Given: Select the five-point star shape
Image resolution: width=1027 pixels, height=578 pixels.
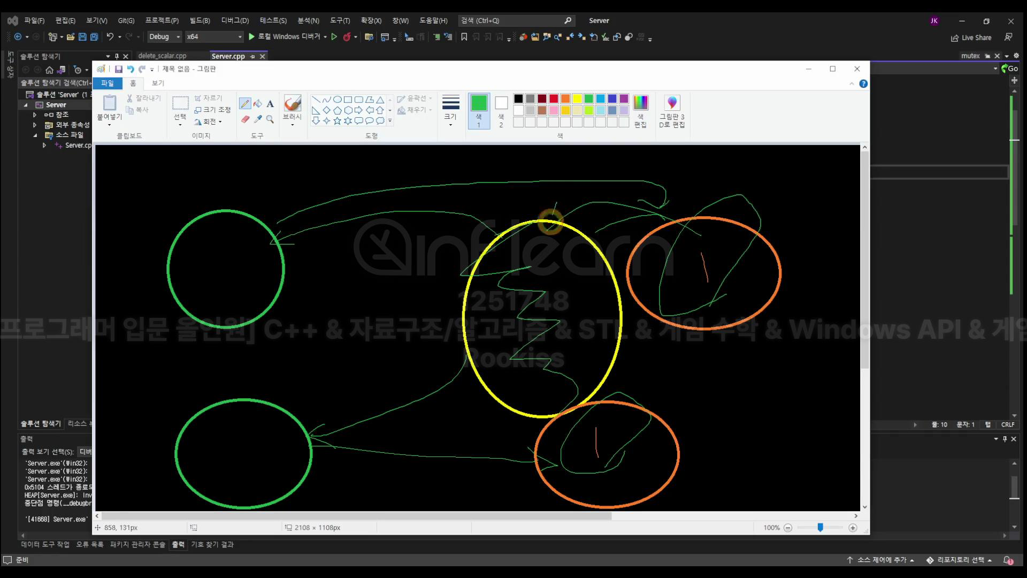Looking at the screenshot, I should pos(337,121).
